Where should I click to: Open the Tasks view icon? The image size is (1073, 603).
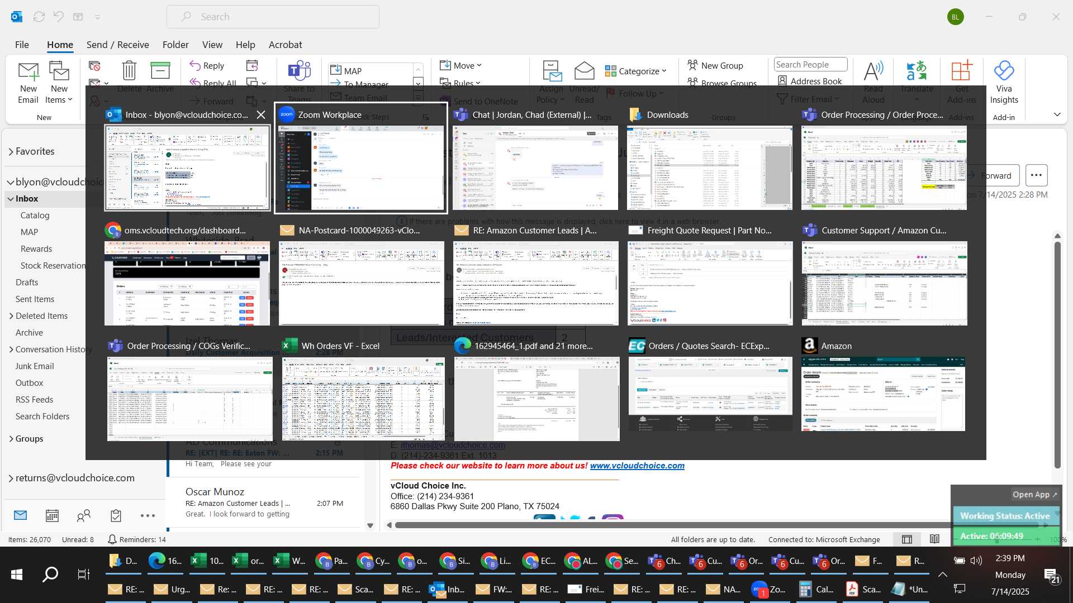coord(116,515)
